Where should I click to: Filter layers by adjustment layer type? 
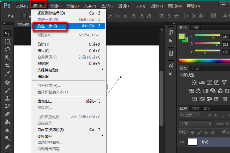[x=216, y=116]
